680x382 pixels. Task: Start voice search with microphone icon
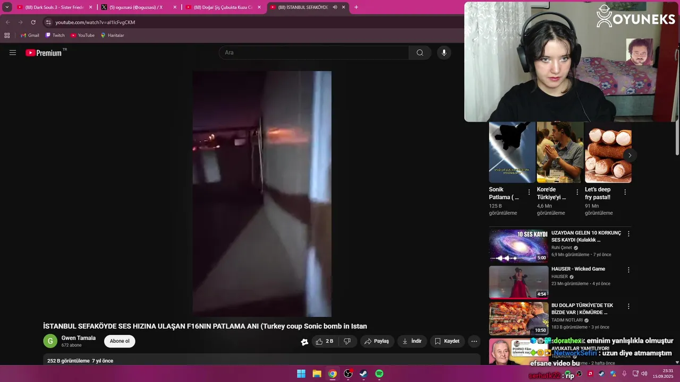pyautogui.click(x=444, y=53)
